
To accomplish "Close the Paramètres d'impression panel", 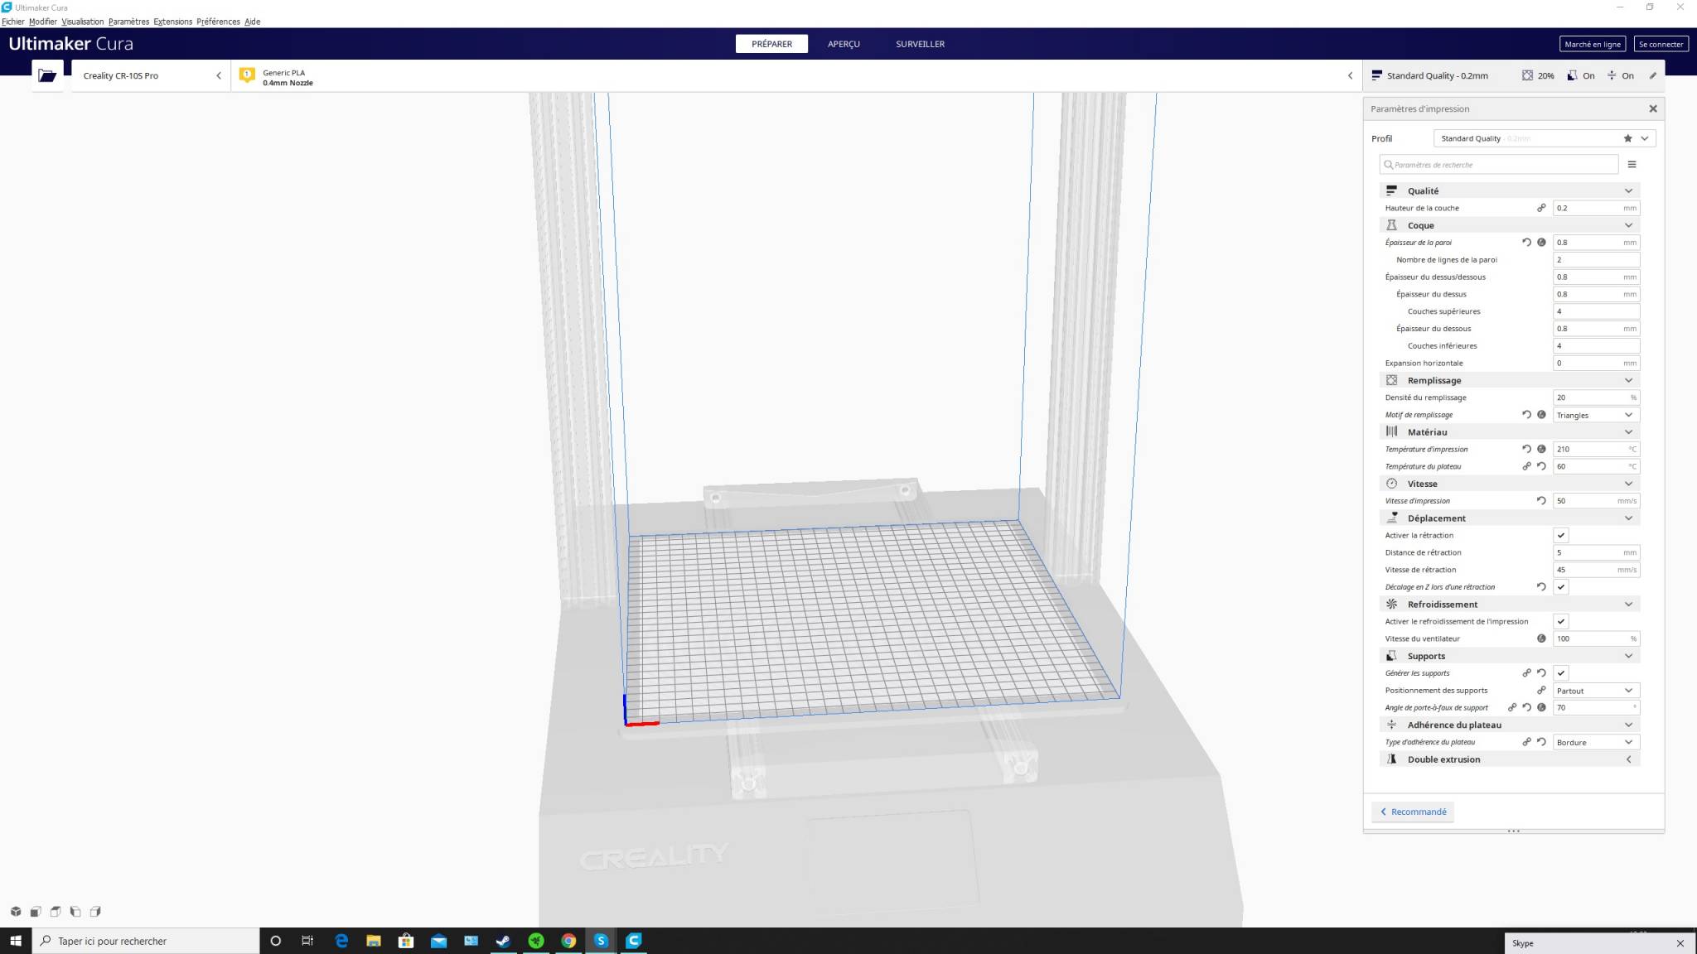I will [1652, 108].
